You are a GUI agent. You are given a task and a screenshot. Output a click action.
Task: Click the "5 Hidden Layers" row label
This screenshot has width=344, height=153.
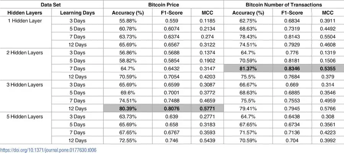tap(26, 116)
